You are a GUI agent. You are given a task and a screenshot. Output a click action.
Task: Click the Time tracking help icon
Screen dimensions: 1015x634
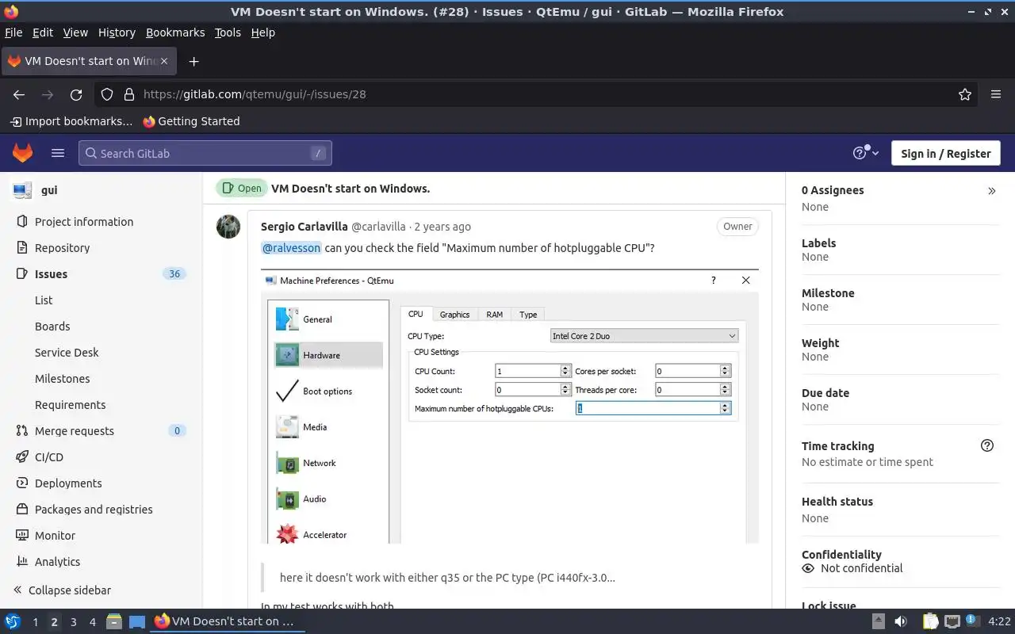tap(987, 445)
